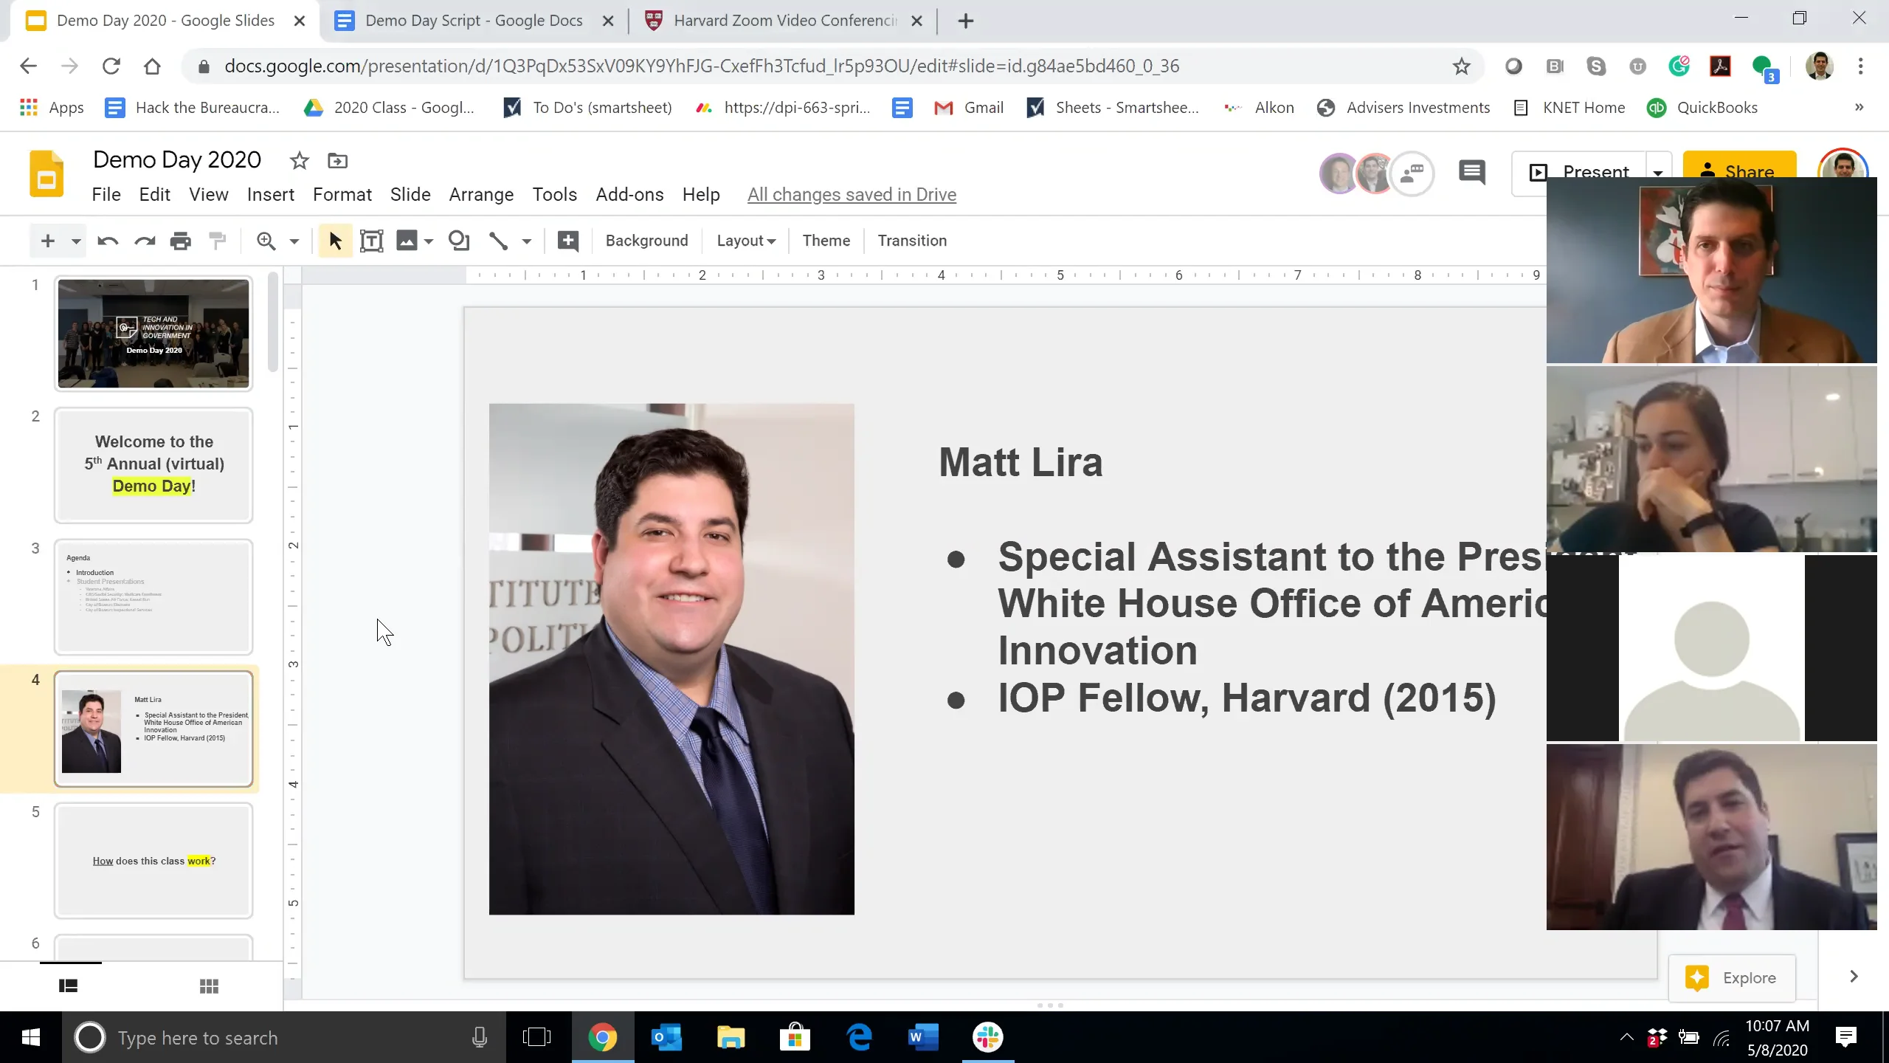Viewport: 1889px width, 1063px height.
Task: Click the Zoom magnifier icon
Action: pyautogui.click(x=266, y=241)
